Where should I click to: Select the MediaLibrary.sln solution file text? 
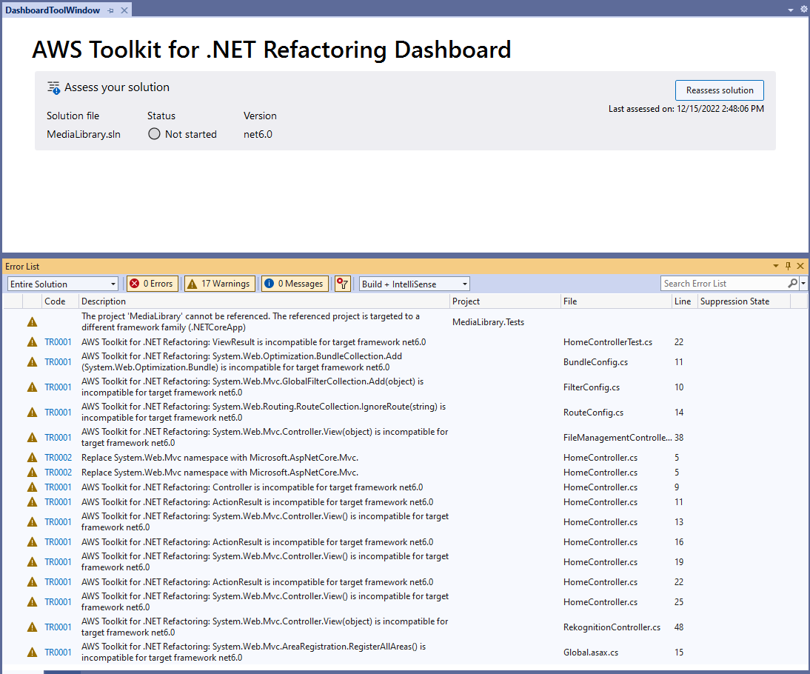(84, 134)
